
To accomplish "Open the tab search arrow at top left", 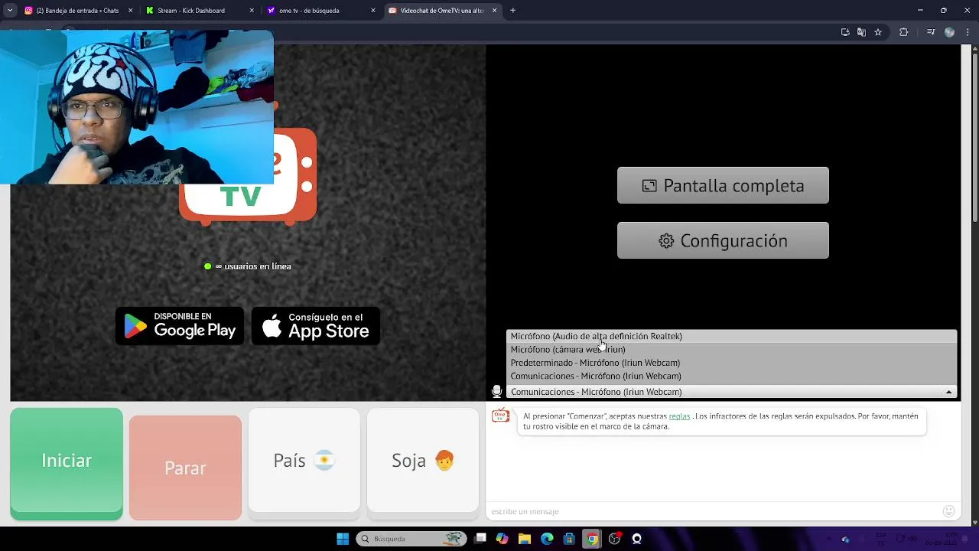I will 10,11.
